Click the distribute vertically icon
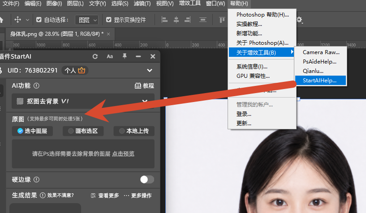This screenshot has width=366, height=213. (203, 20)
